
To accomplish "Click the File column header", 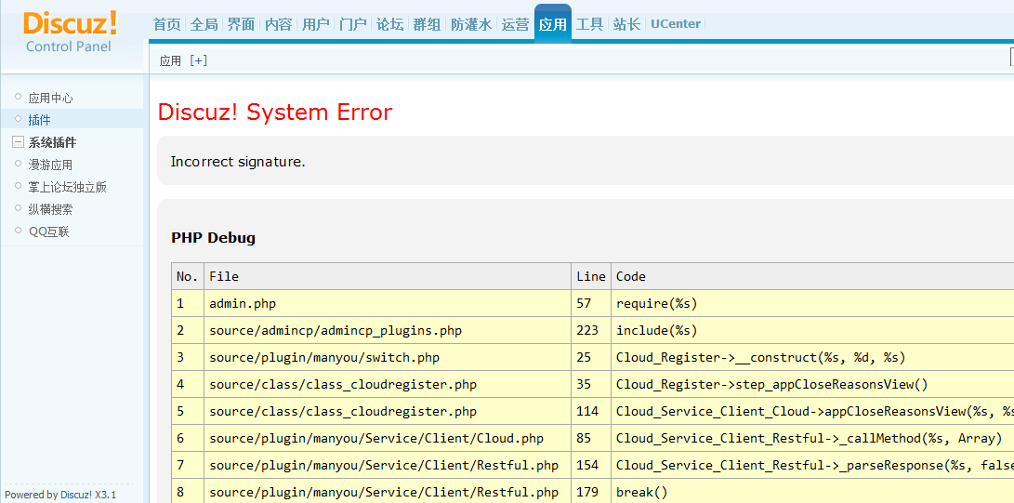I will [x=388, y=276].
